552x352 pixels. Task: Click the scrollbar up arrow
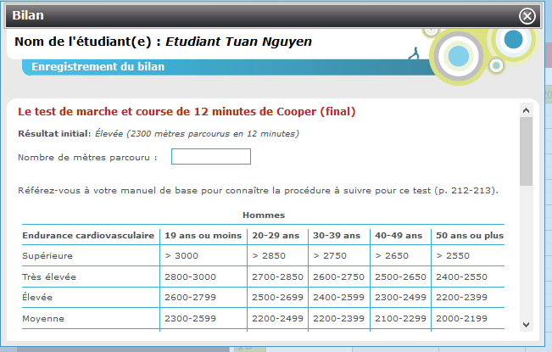click(x=527, y=110)
